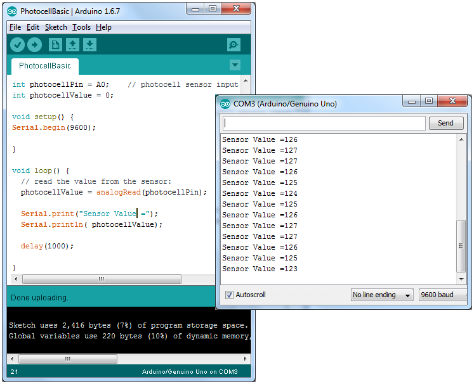
Task: Open the Serial Monitor magnifier icon
Action: click(x=234, y=45)
